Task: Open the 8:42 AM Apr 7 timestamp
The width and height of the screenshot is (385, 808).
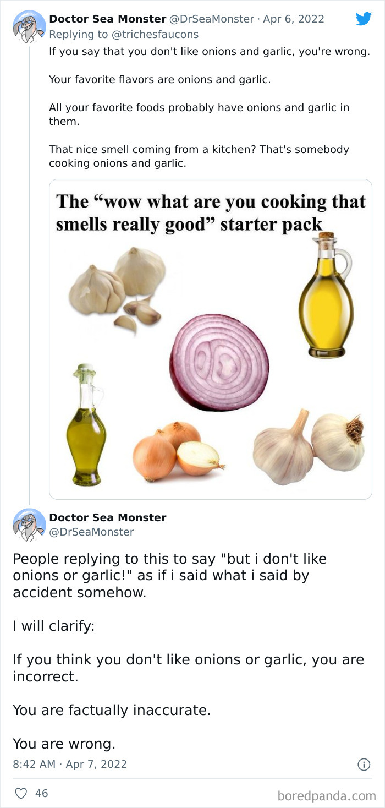Action: (70, 764)
